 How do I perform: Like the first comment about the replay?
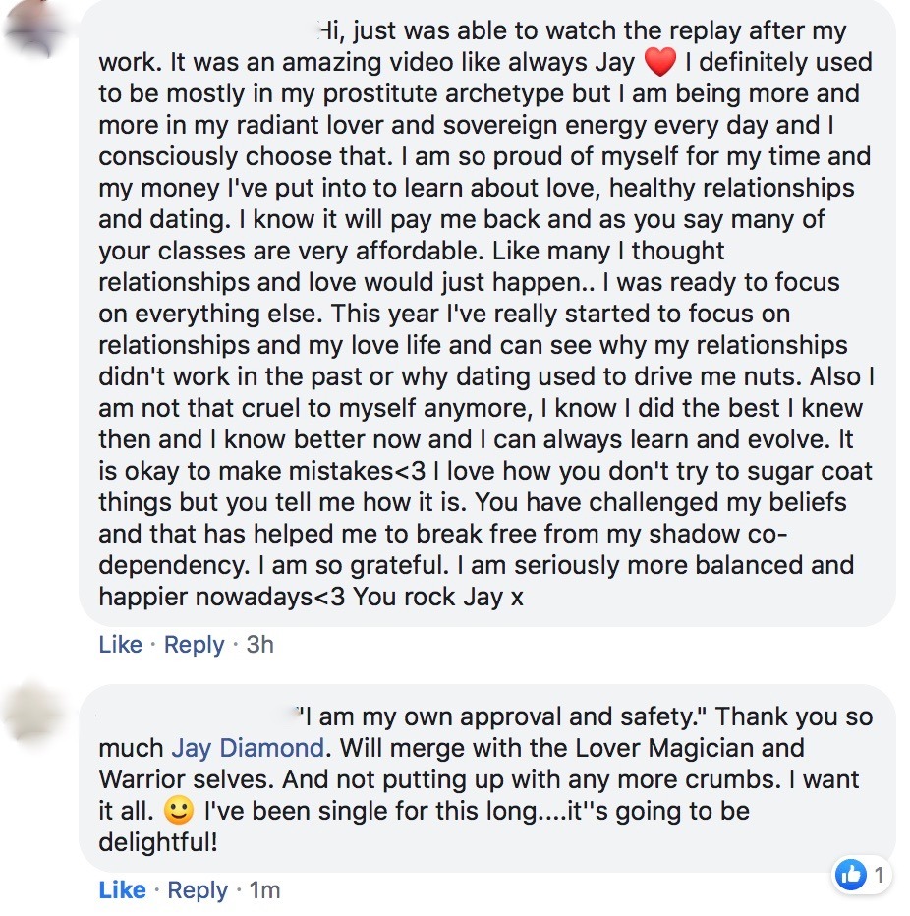tap(120, 645)
